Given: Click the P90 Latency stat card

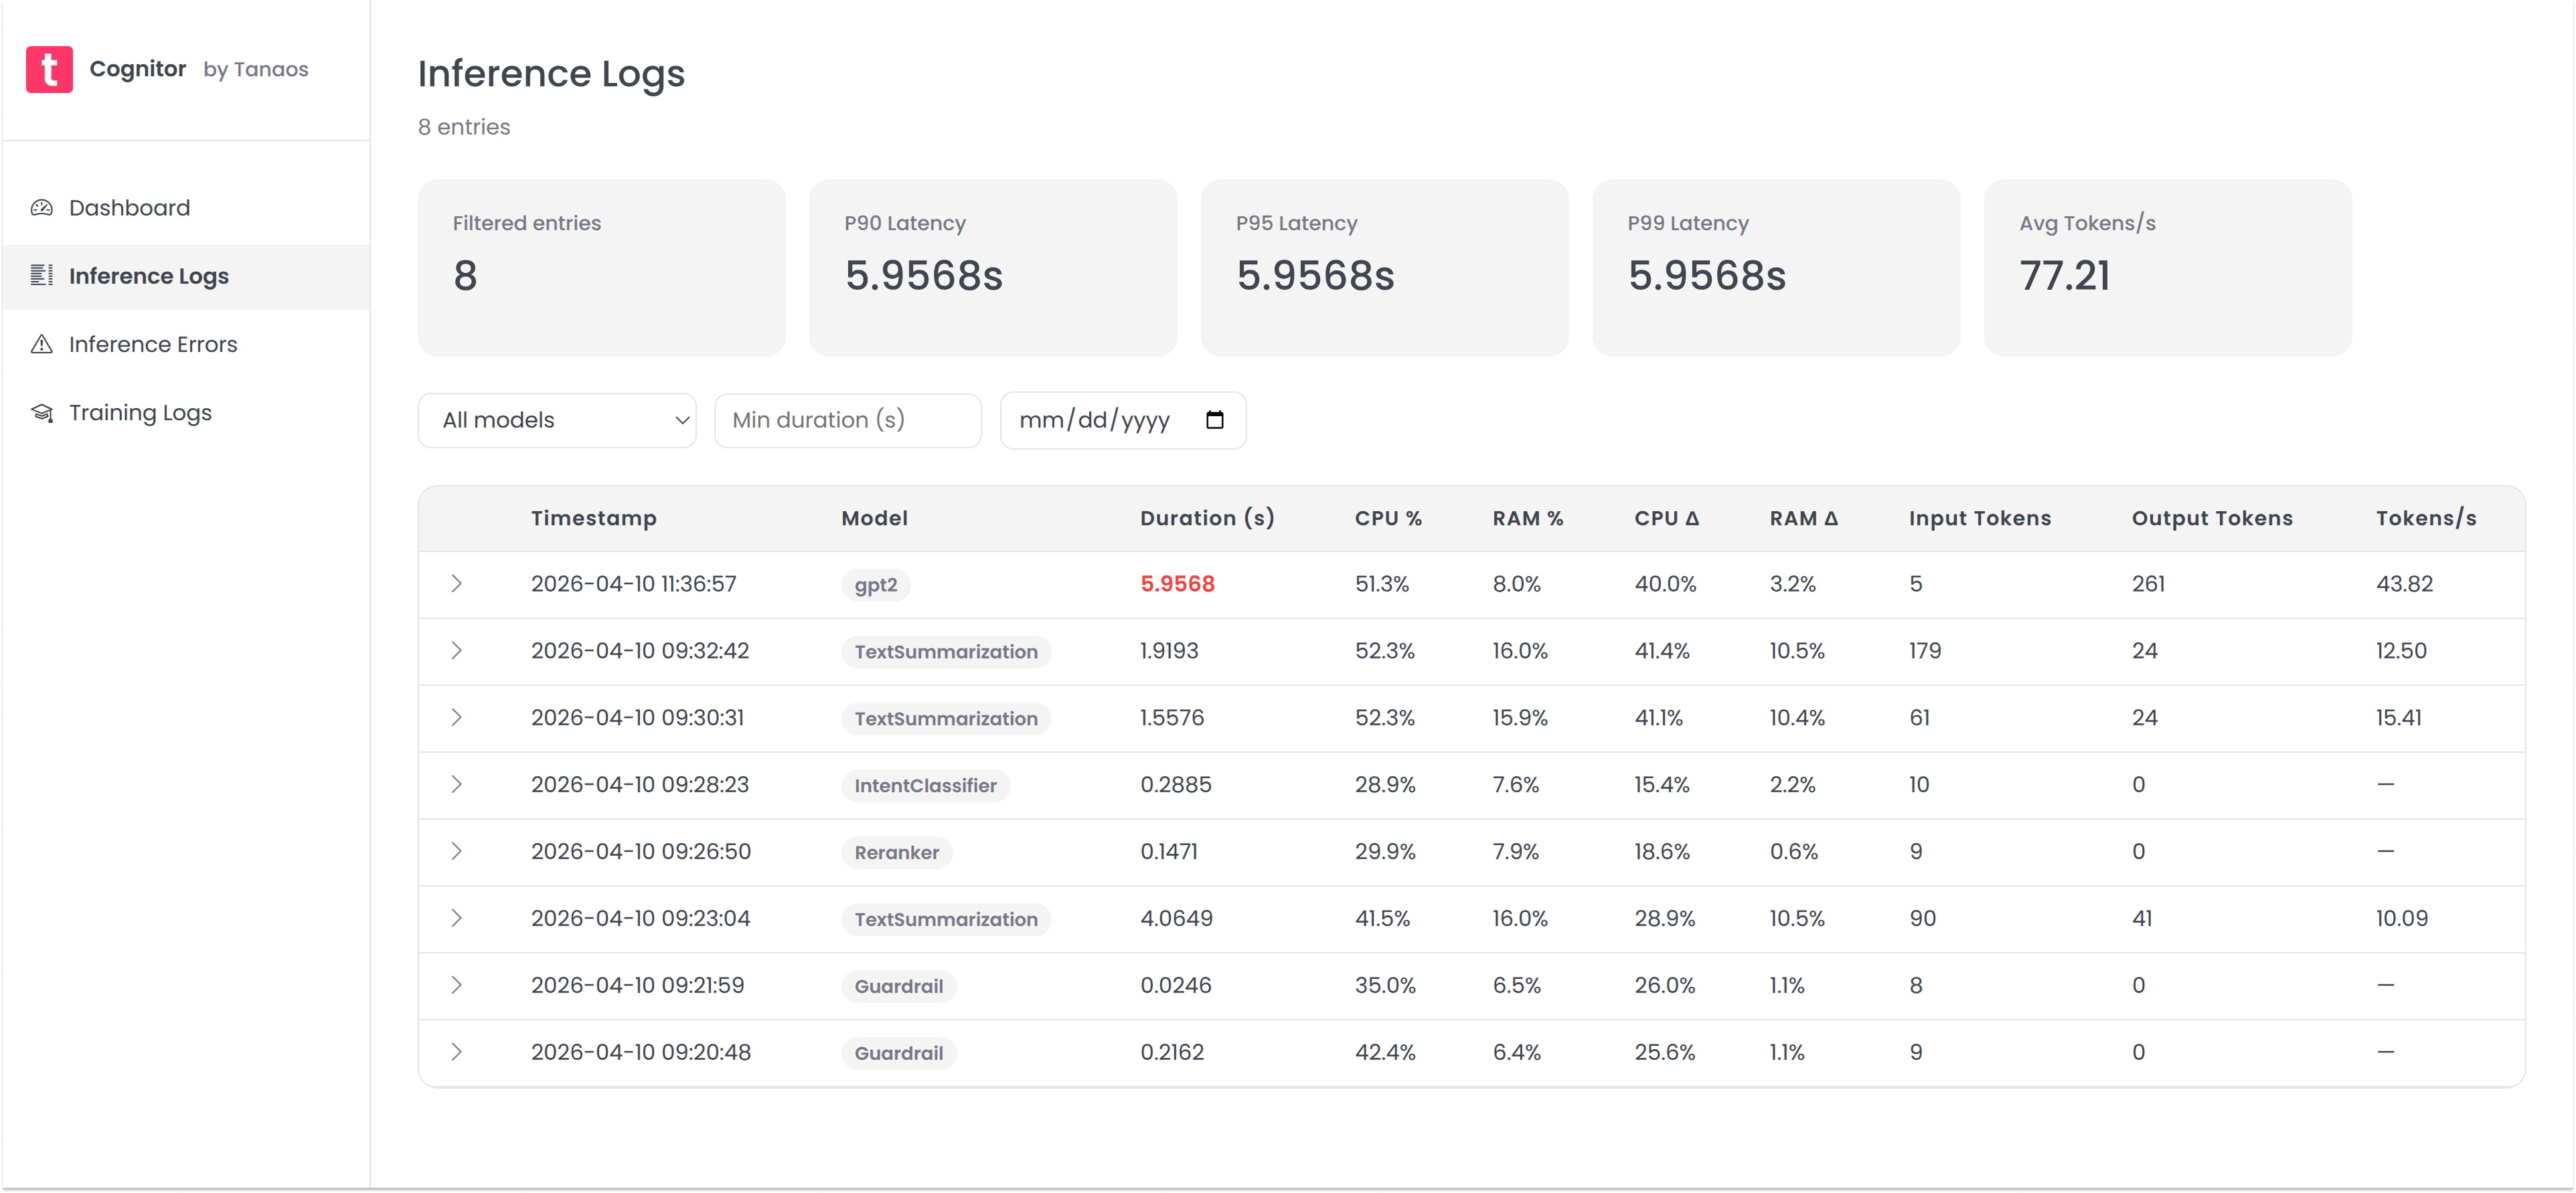Looking at the screenshot, I should click(992, 268).
